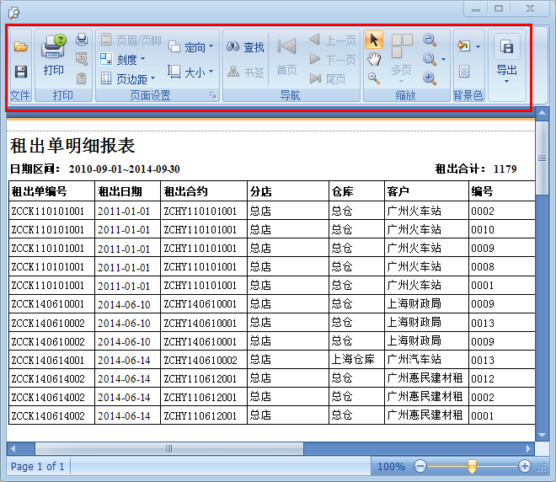Click the zoom in magnifier in ribbon
This screenshot has height=482, width=556.
430,78
